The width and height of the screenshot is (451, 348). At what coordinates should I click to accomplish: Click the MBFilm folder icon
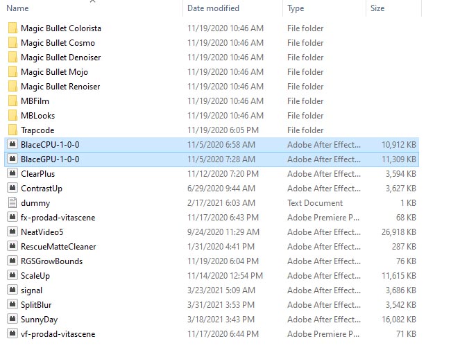point(12,101)
